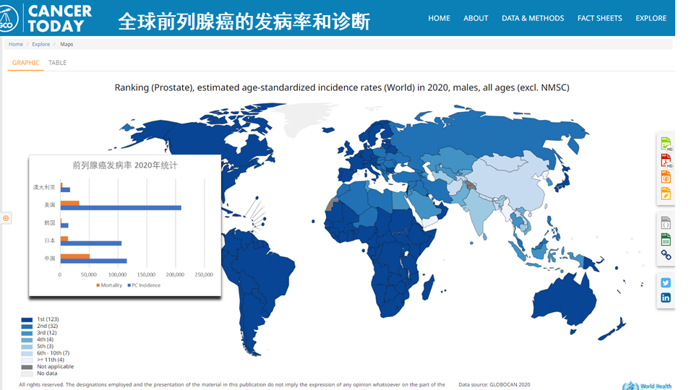Click the Explore breadcrumb link

coord(41,45)
